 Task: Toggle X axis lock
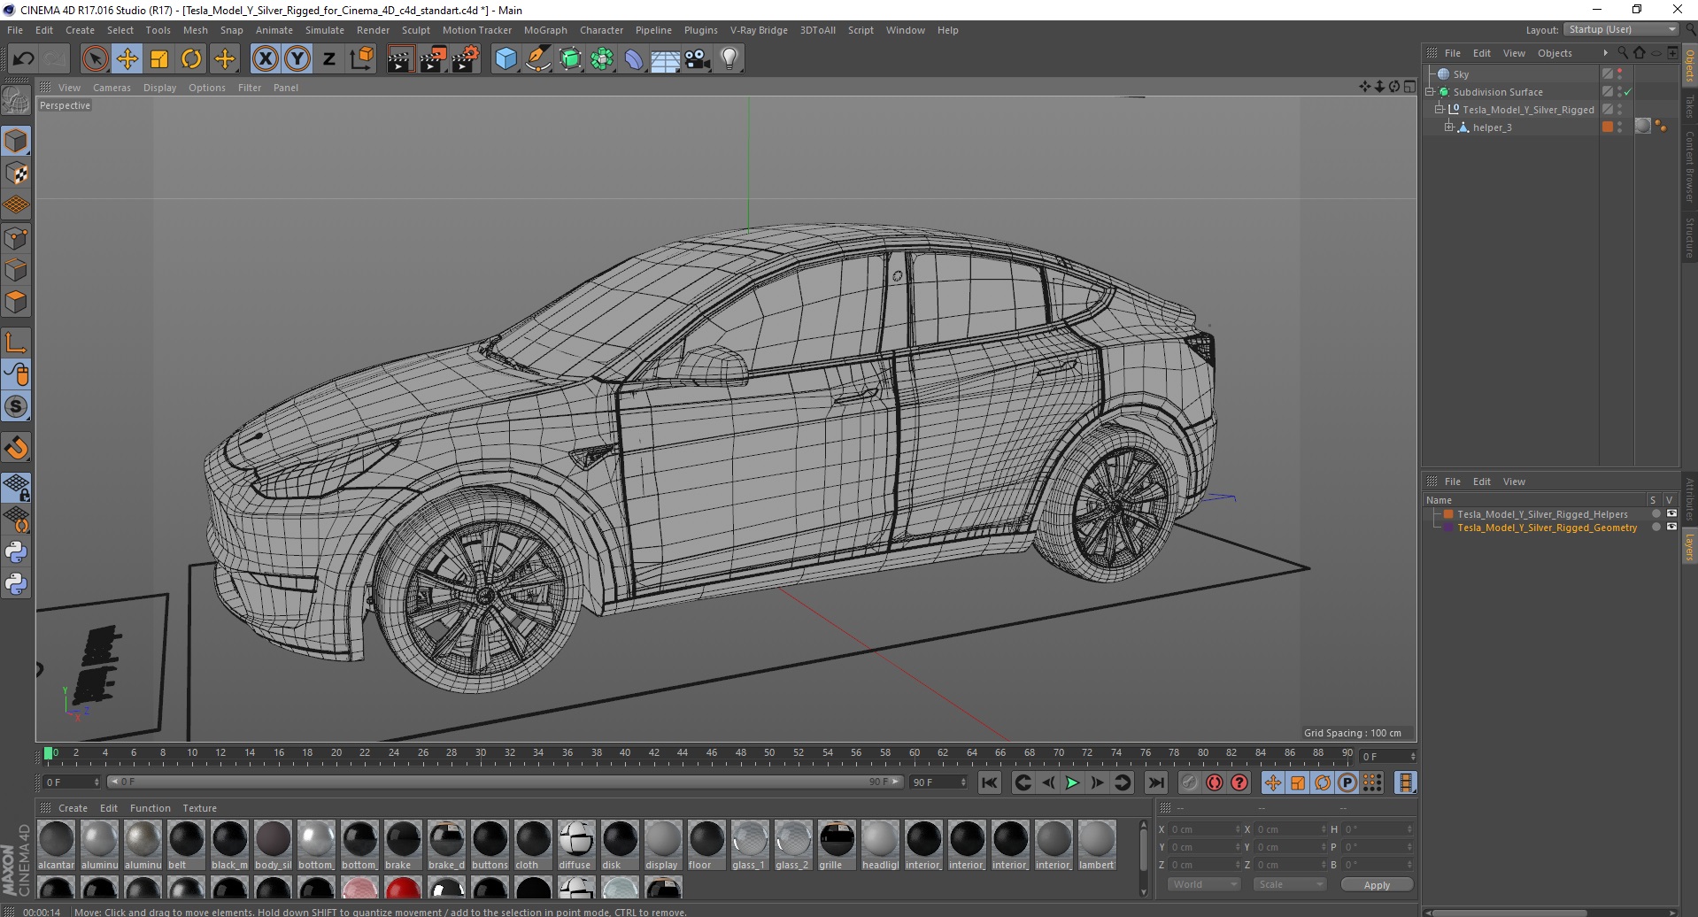tap(265, 59)
